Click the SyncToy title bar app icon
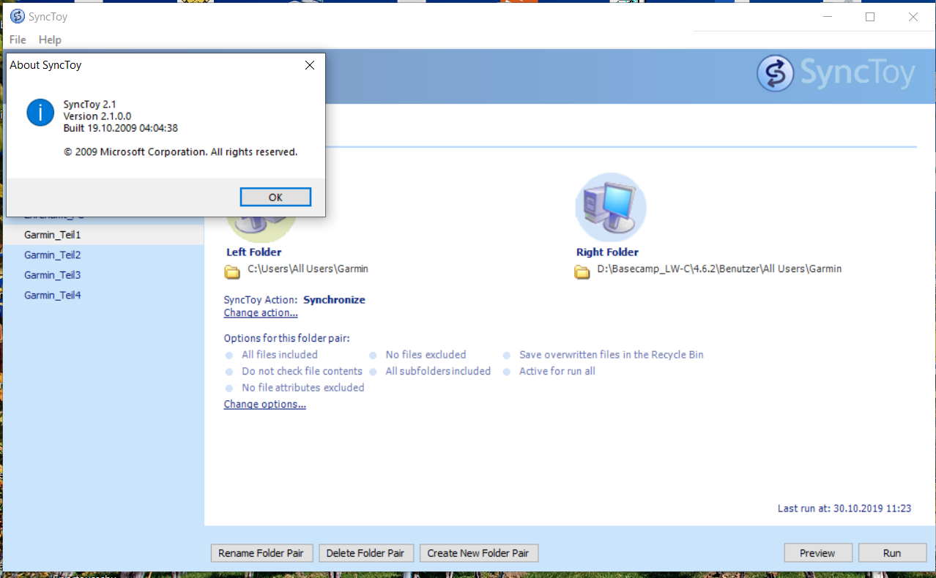Screen dimensions: 936x578 [17, 16]
